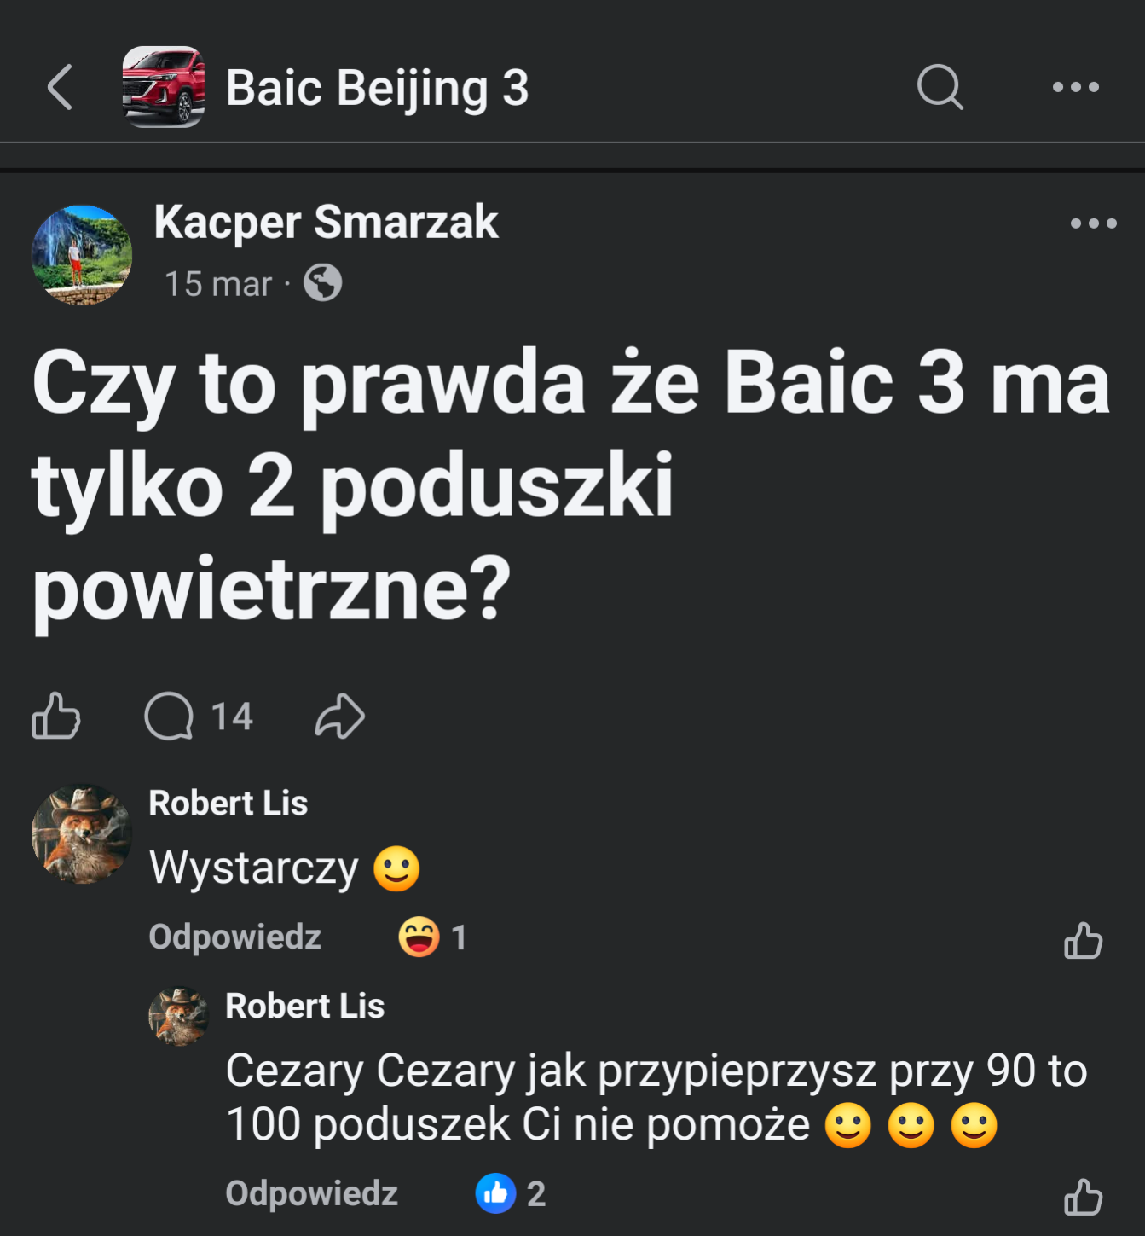1145x1236 pixels.
Task: Like Robert Lis's 'Wystarczy' comment
Action: [1083, 940]
